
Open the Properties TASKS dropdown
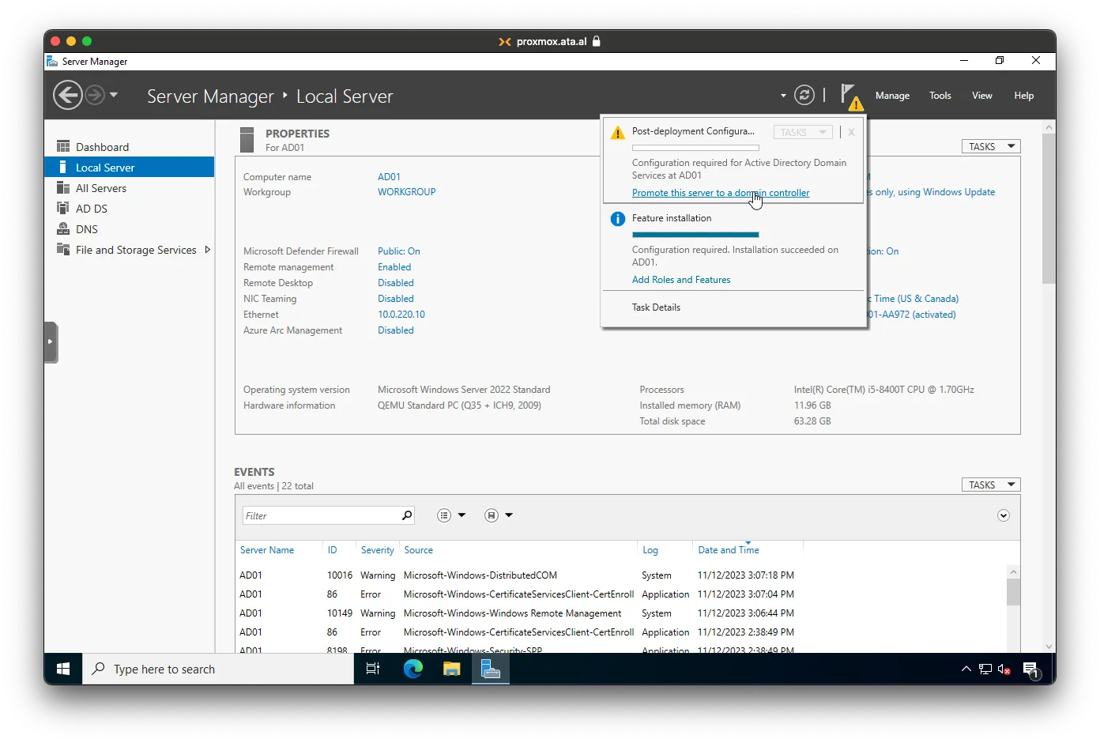coord(991,147)
